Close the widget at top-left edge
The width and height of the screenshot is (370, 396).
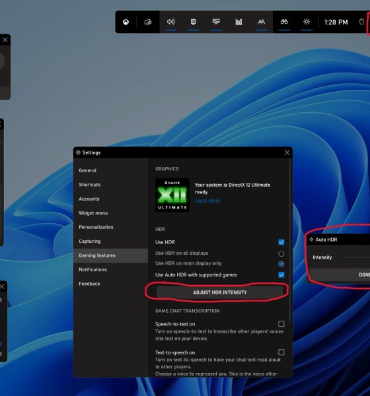[x=5, y=40]
